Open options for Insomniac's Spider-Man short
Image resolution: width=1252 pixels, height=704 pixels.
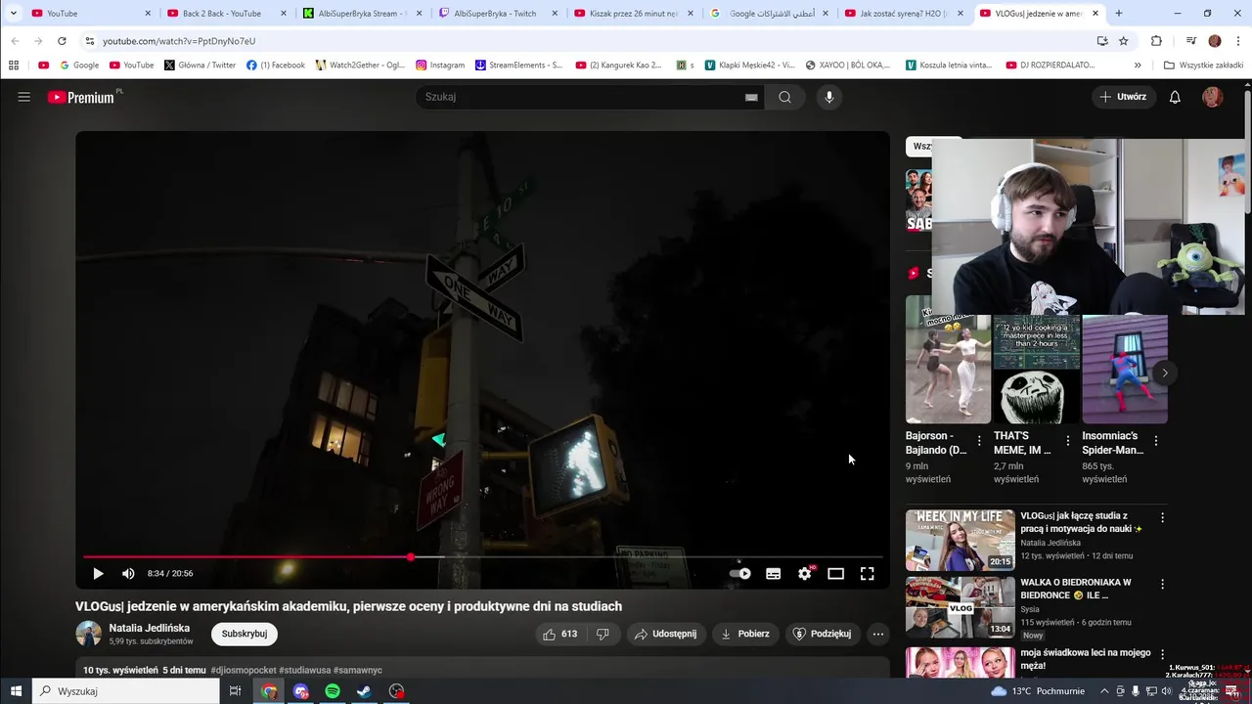coord(1156,441)
